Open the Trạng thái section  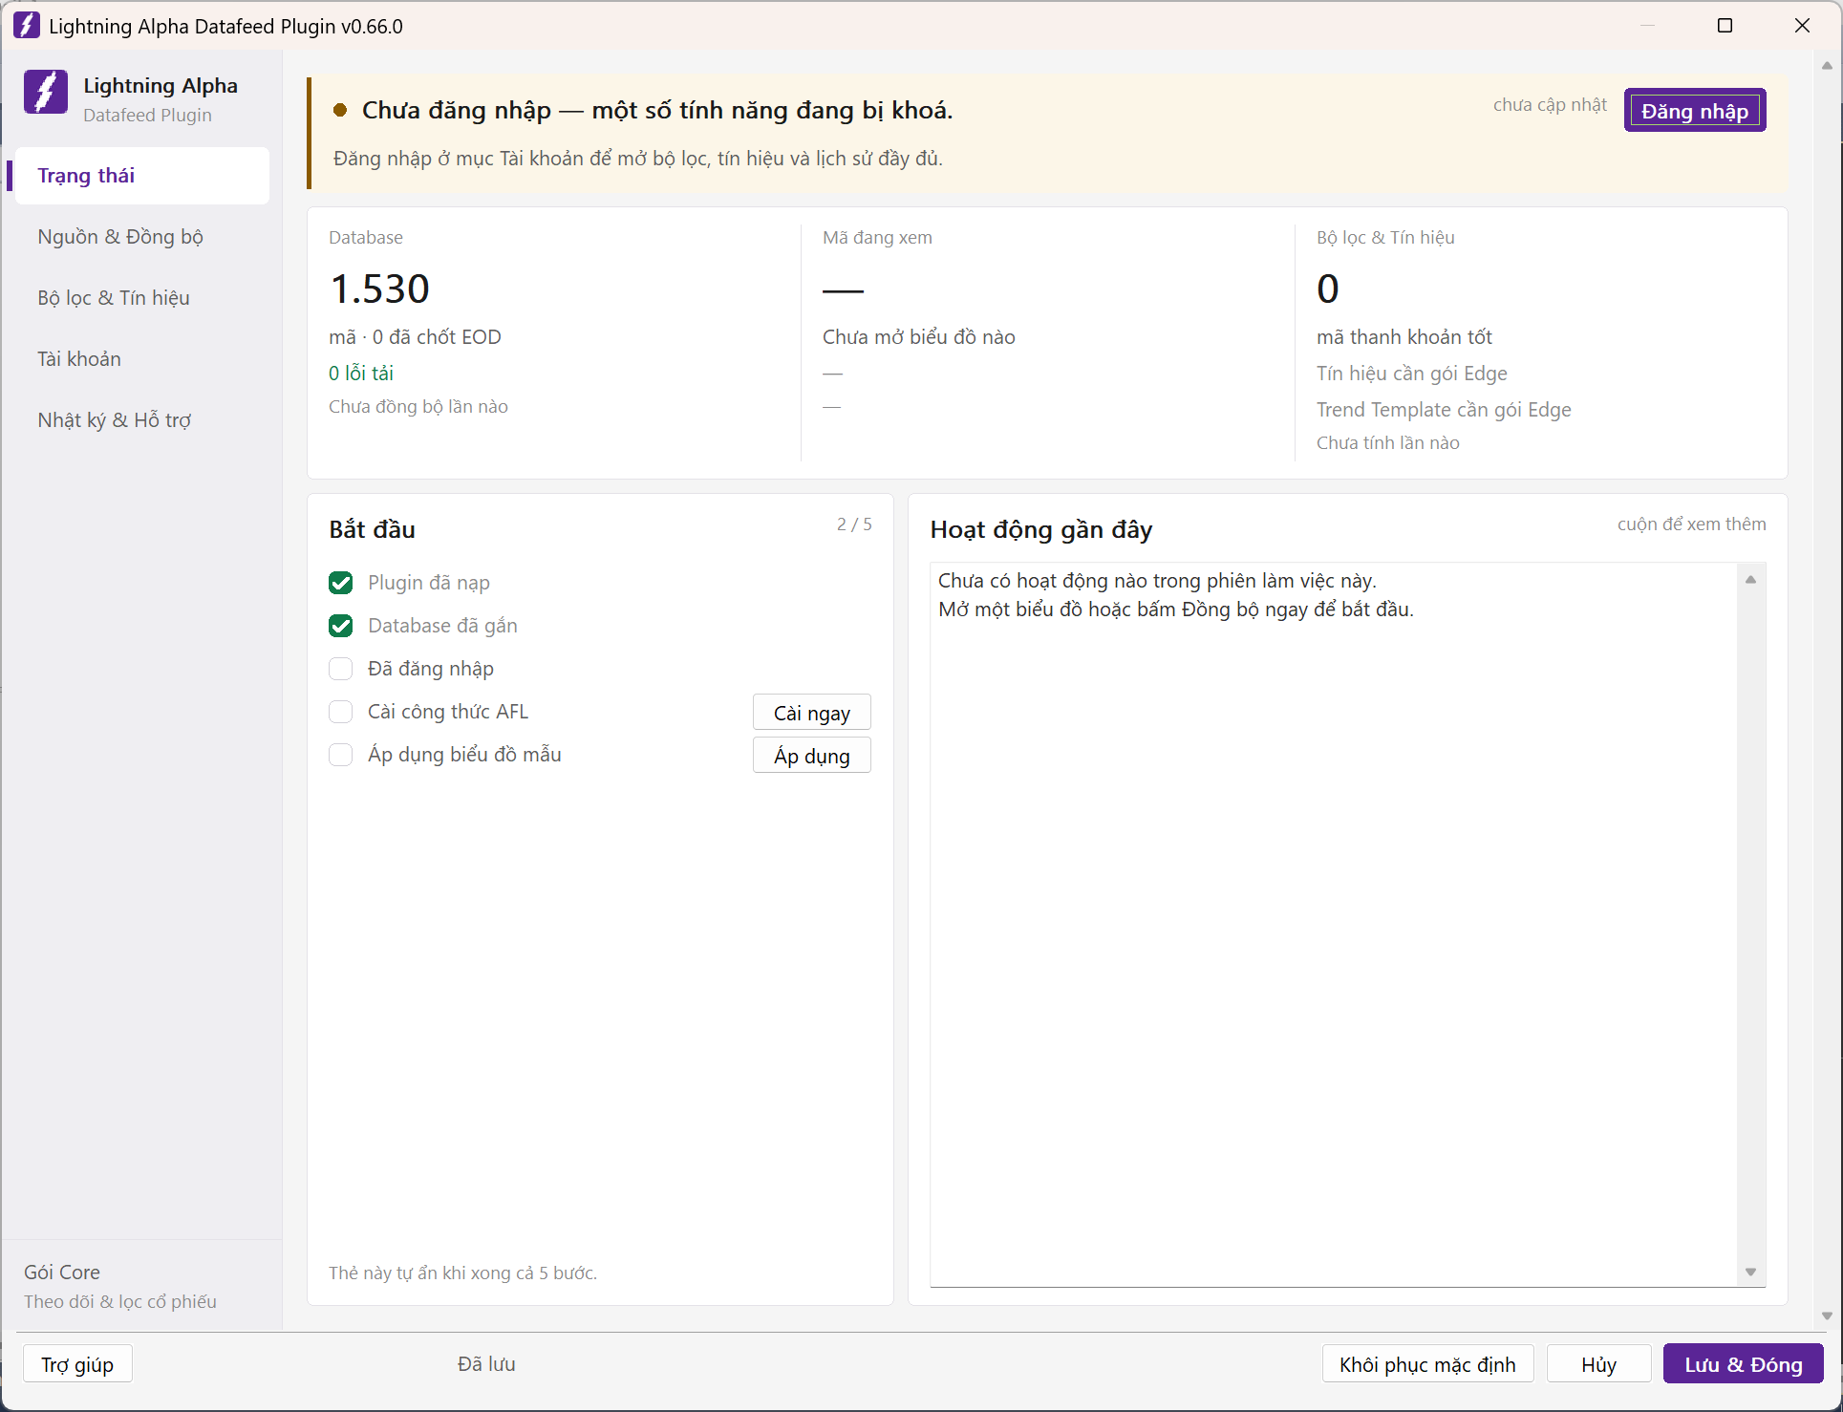141,176
